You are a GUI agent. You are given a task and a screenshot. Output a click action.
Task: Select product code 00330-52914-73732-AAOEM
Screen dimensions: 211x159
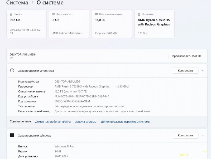[72, 101]
